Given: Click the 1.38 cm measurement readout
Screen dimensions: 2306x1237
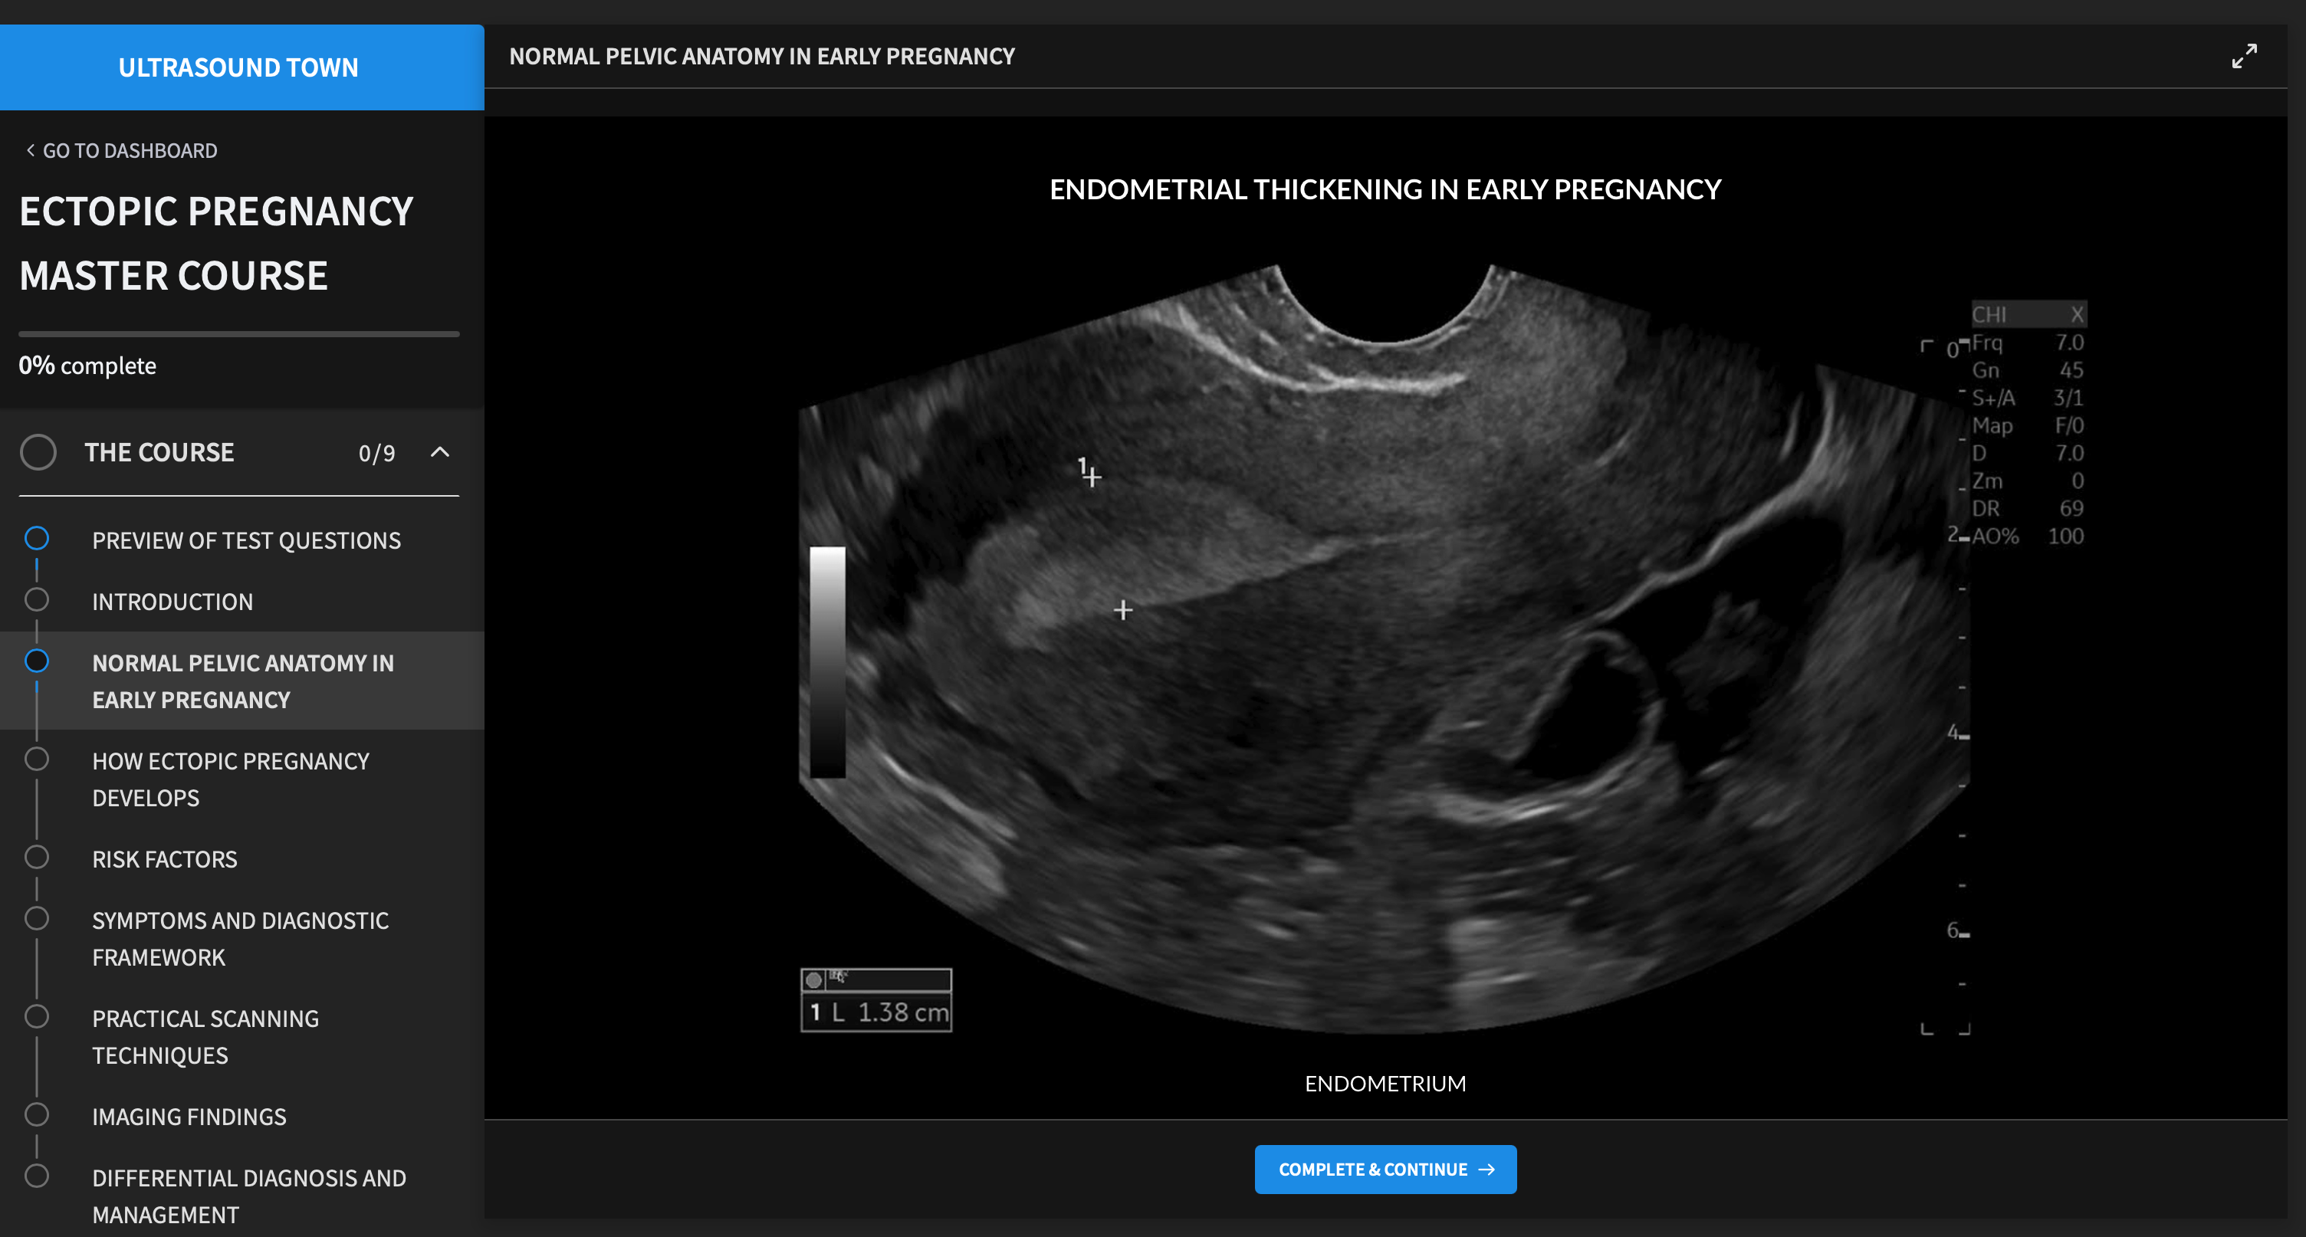Looking at the screenshot, I should [x=876, y=1012].
